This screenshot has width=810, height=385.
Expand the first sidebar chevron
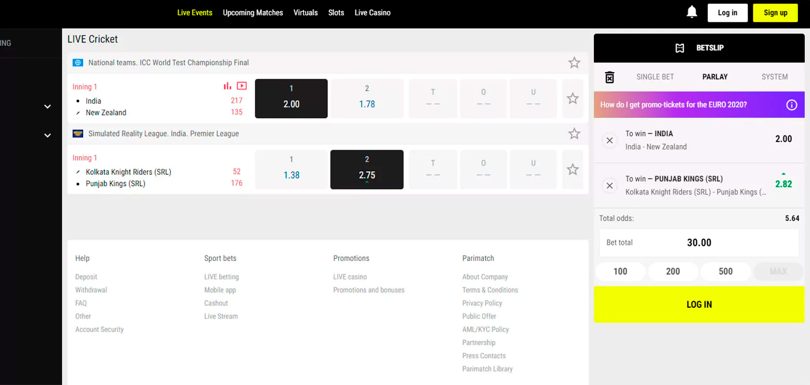pyautogui.click(x=47, y=106)
